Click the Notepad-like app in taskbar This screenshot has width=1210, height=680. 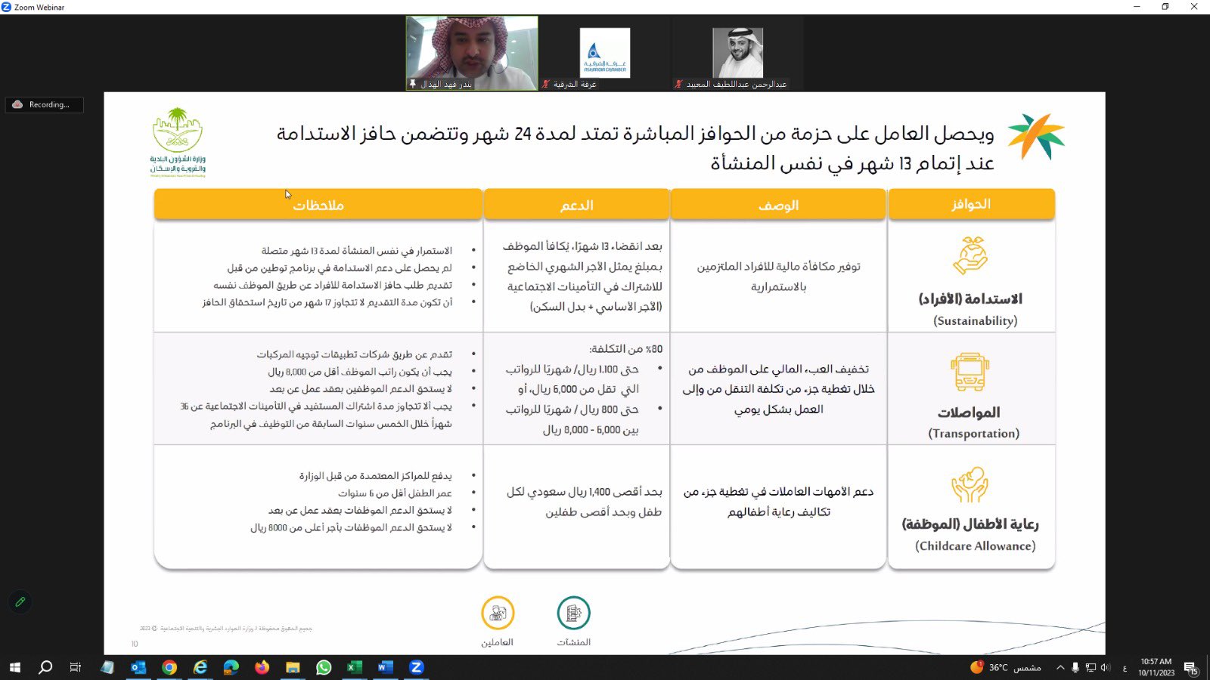pos(107,667)
